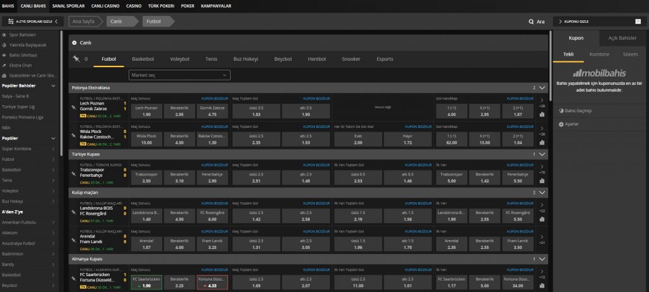Screen dimensions: 649x292
Task: Bet on FC Saarbrücken at 1.90
Action: pos(146,282)
